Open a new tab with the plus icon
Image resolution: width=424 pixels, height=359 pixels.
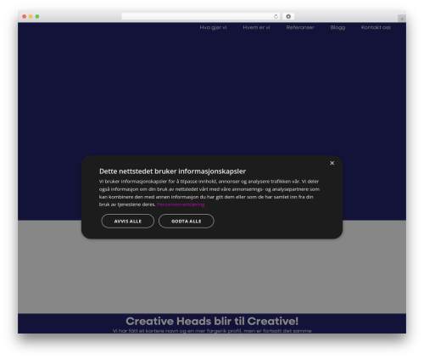[x=402, y=19]
